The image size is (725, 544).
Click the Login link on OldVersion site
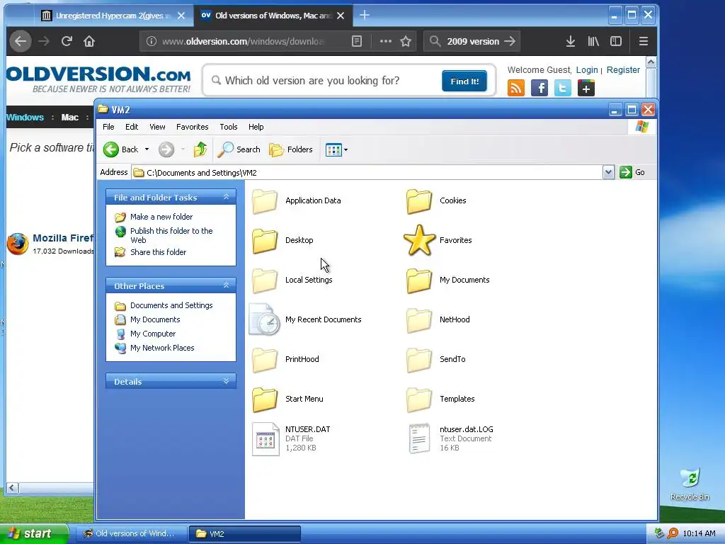(x=587, y=70)
